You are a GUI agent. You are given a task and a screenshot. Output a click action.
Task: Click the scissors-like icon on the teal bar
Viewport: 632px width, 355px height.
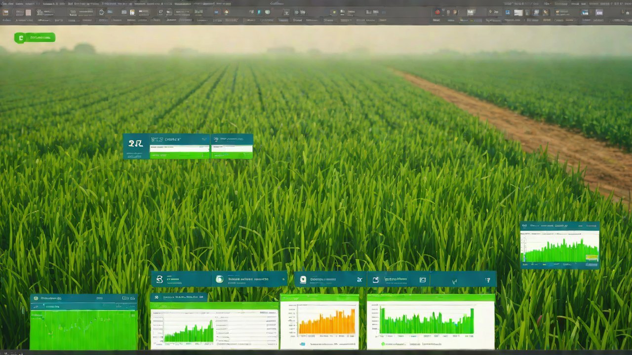click(x=359, y=280)
